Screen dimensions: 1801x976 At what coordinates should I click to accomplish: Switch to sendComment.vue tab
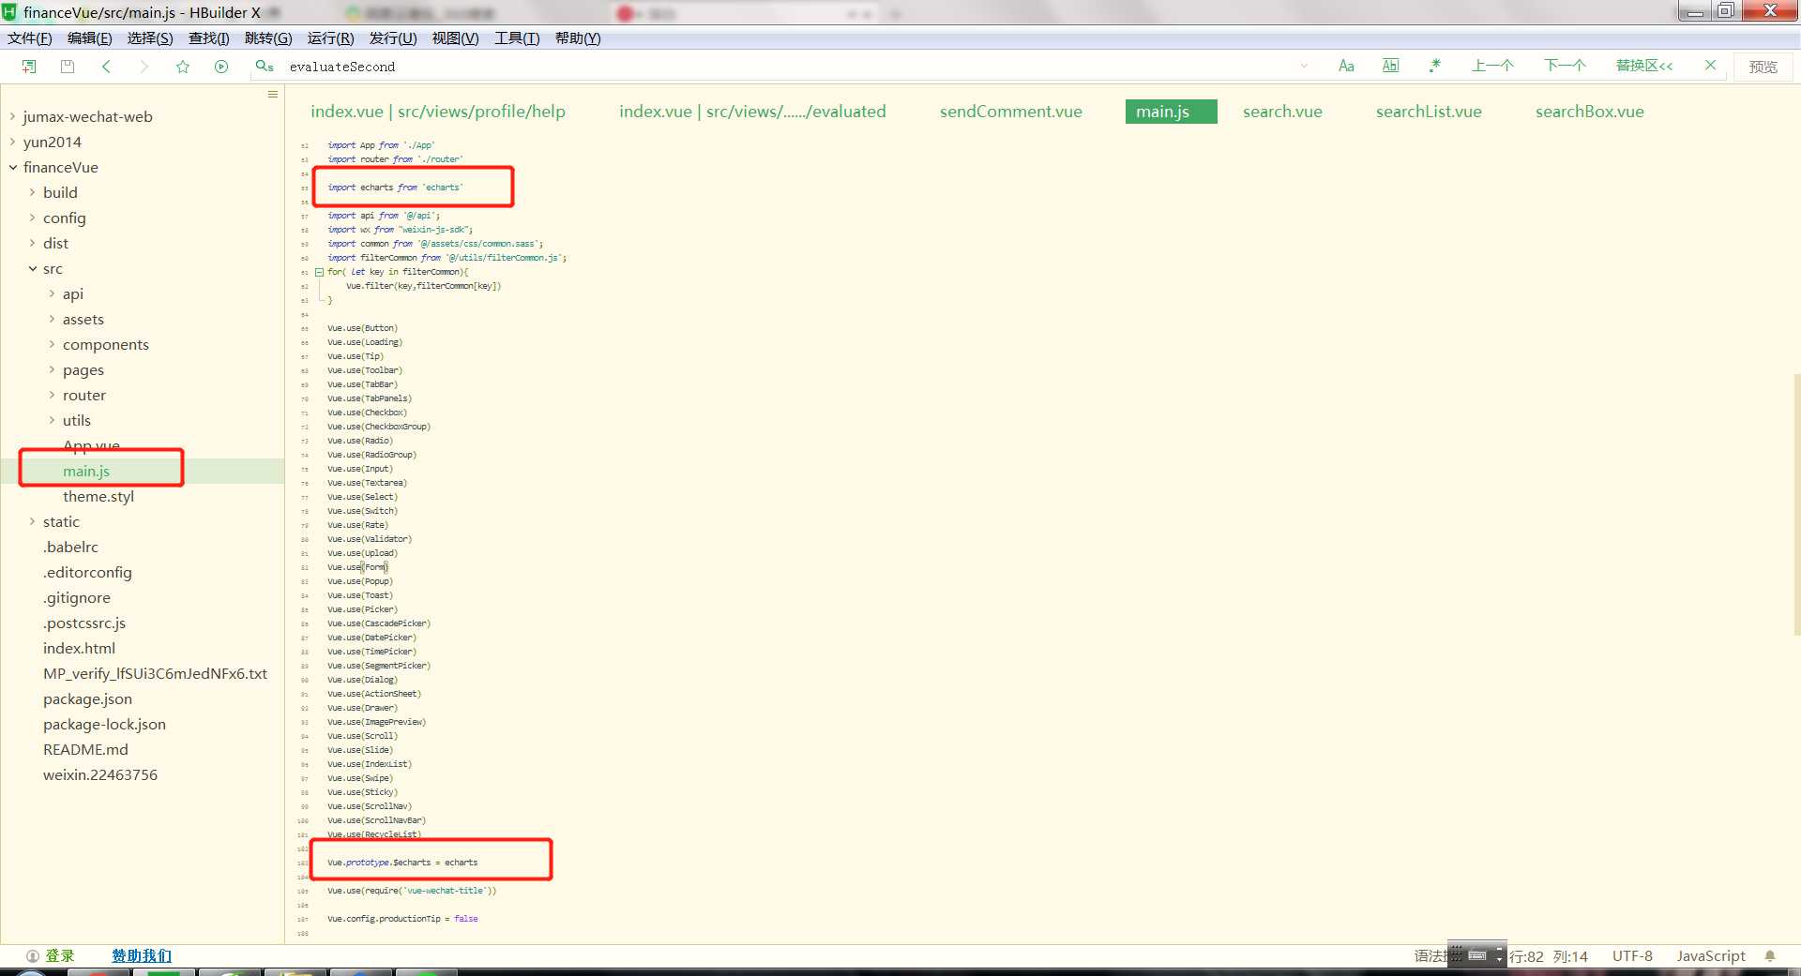click(1011, 112)
